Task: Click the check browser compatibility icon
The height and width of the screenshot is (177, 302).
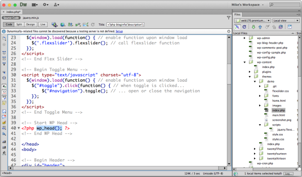Action: pos(85,24)
